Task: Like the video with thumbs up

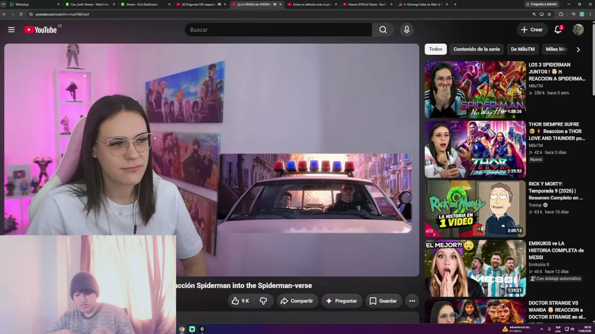Action: 240,301
